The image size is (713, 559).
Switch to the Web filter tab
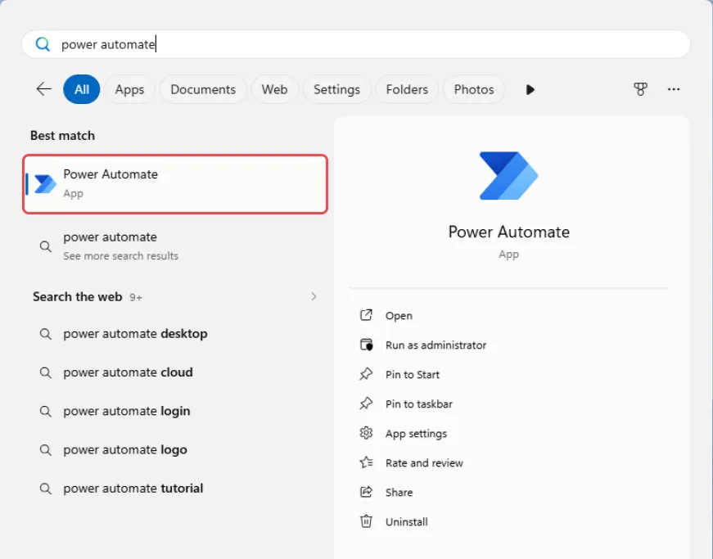(274, 89)
